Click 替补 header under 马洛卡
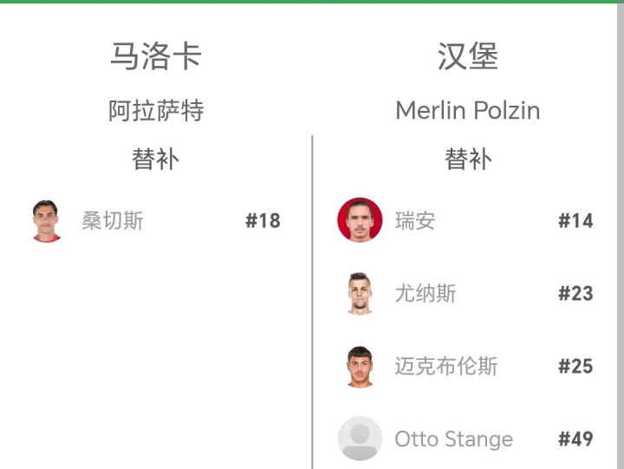Screen dimensions: 624x469 (156, 160)
